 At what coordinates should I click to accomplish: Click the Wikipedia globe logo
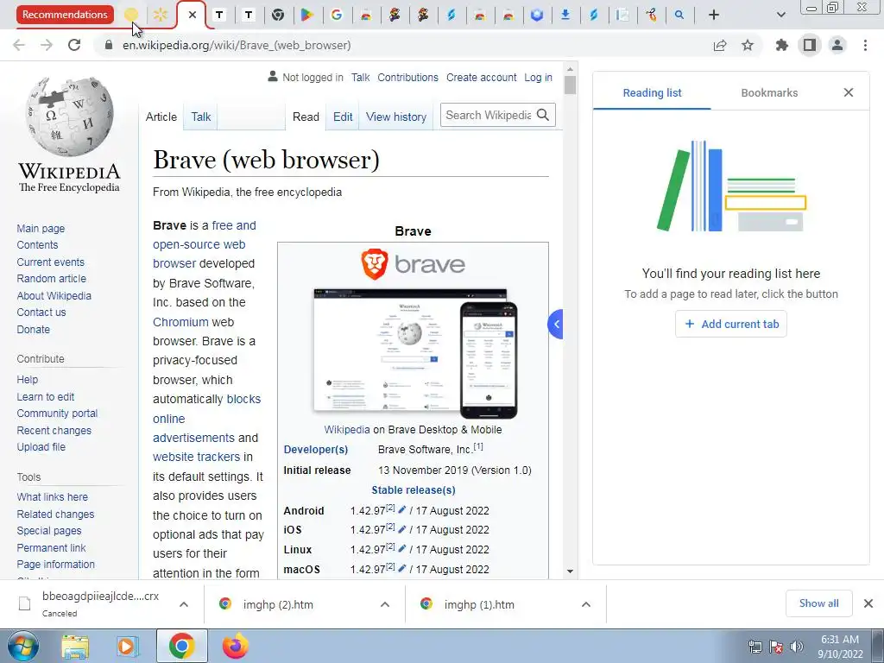pyautogui.click(x=69, y=116)
